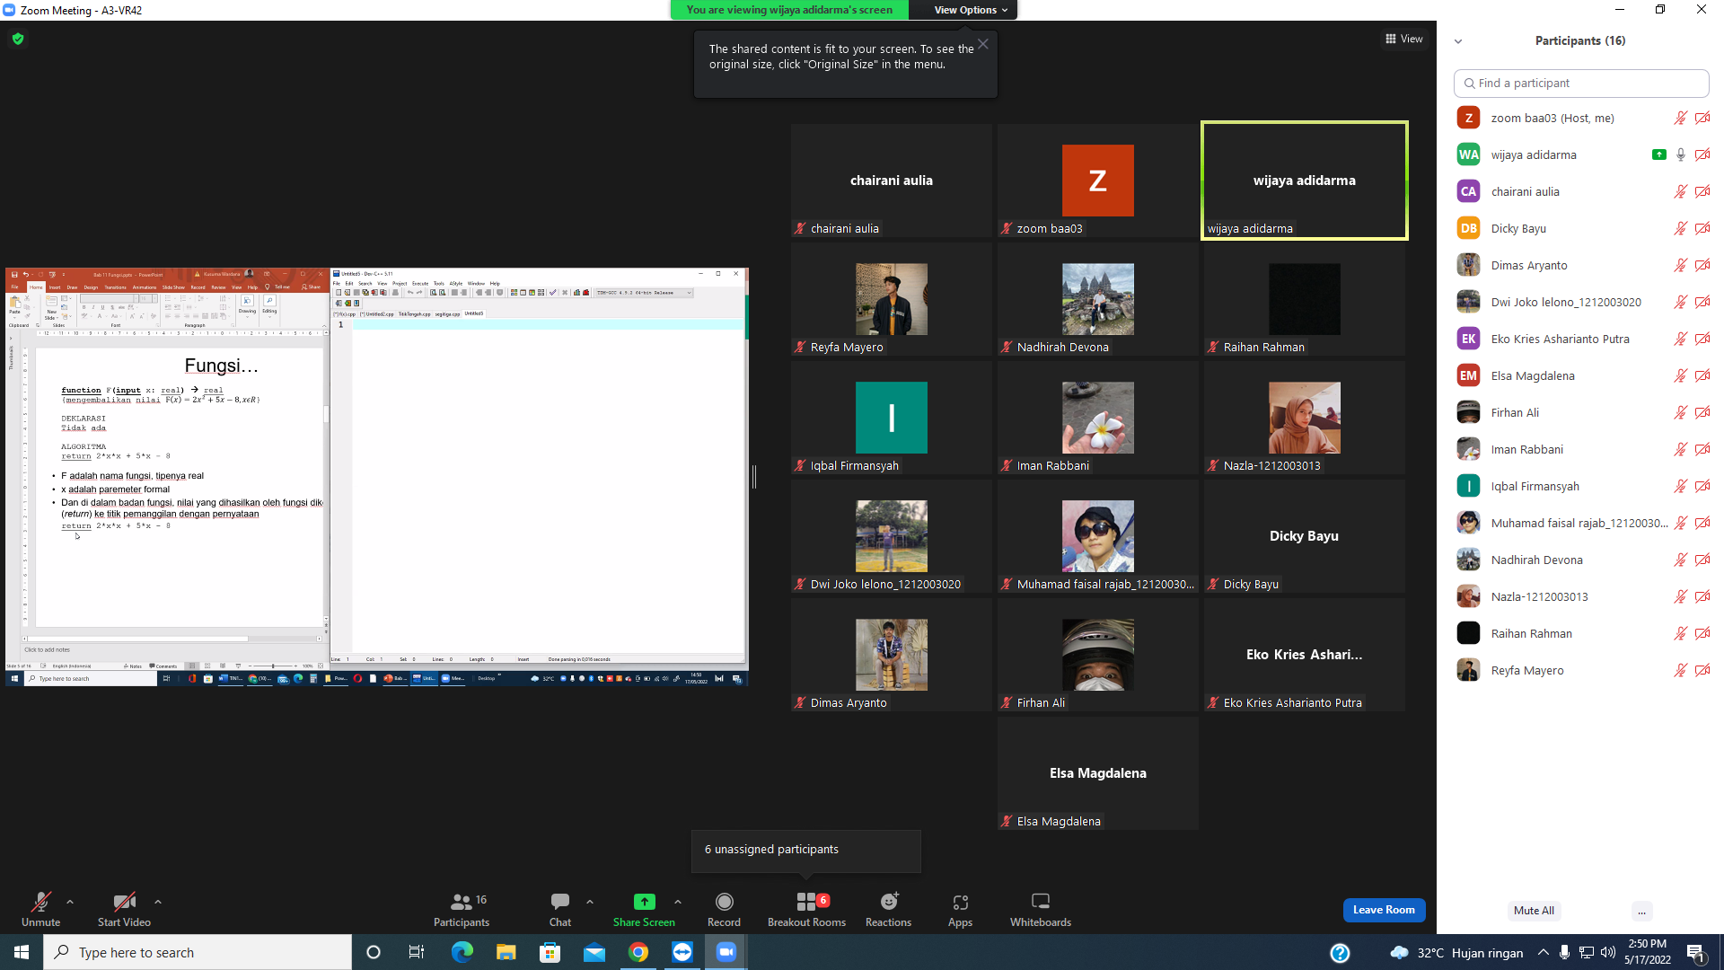Click inside the Find a participant field
Viewport: 1724px width, 970px height.
pos(1581,84)
